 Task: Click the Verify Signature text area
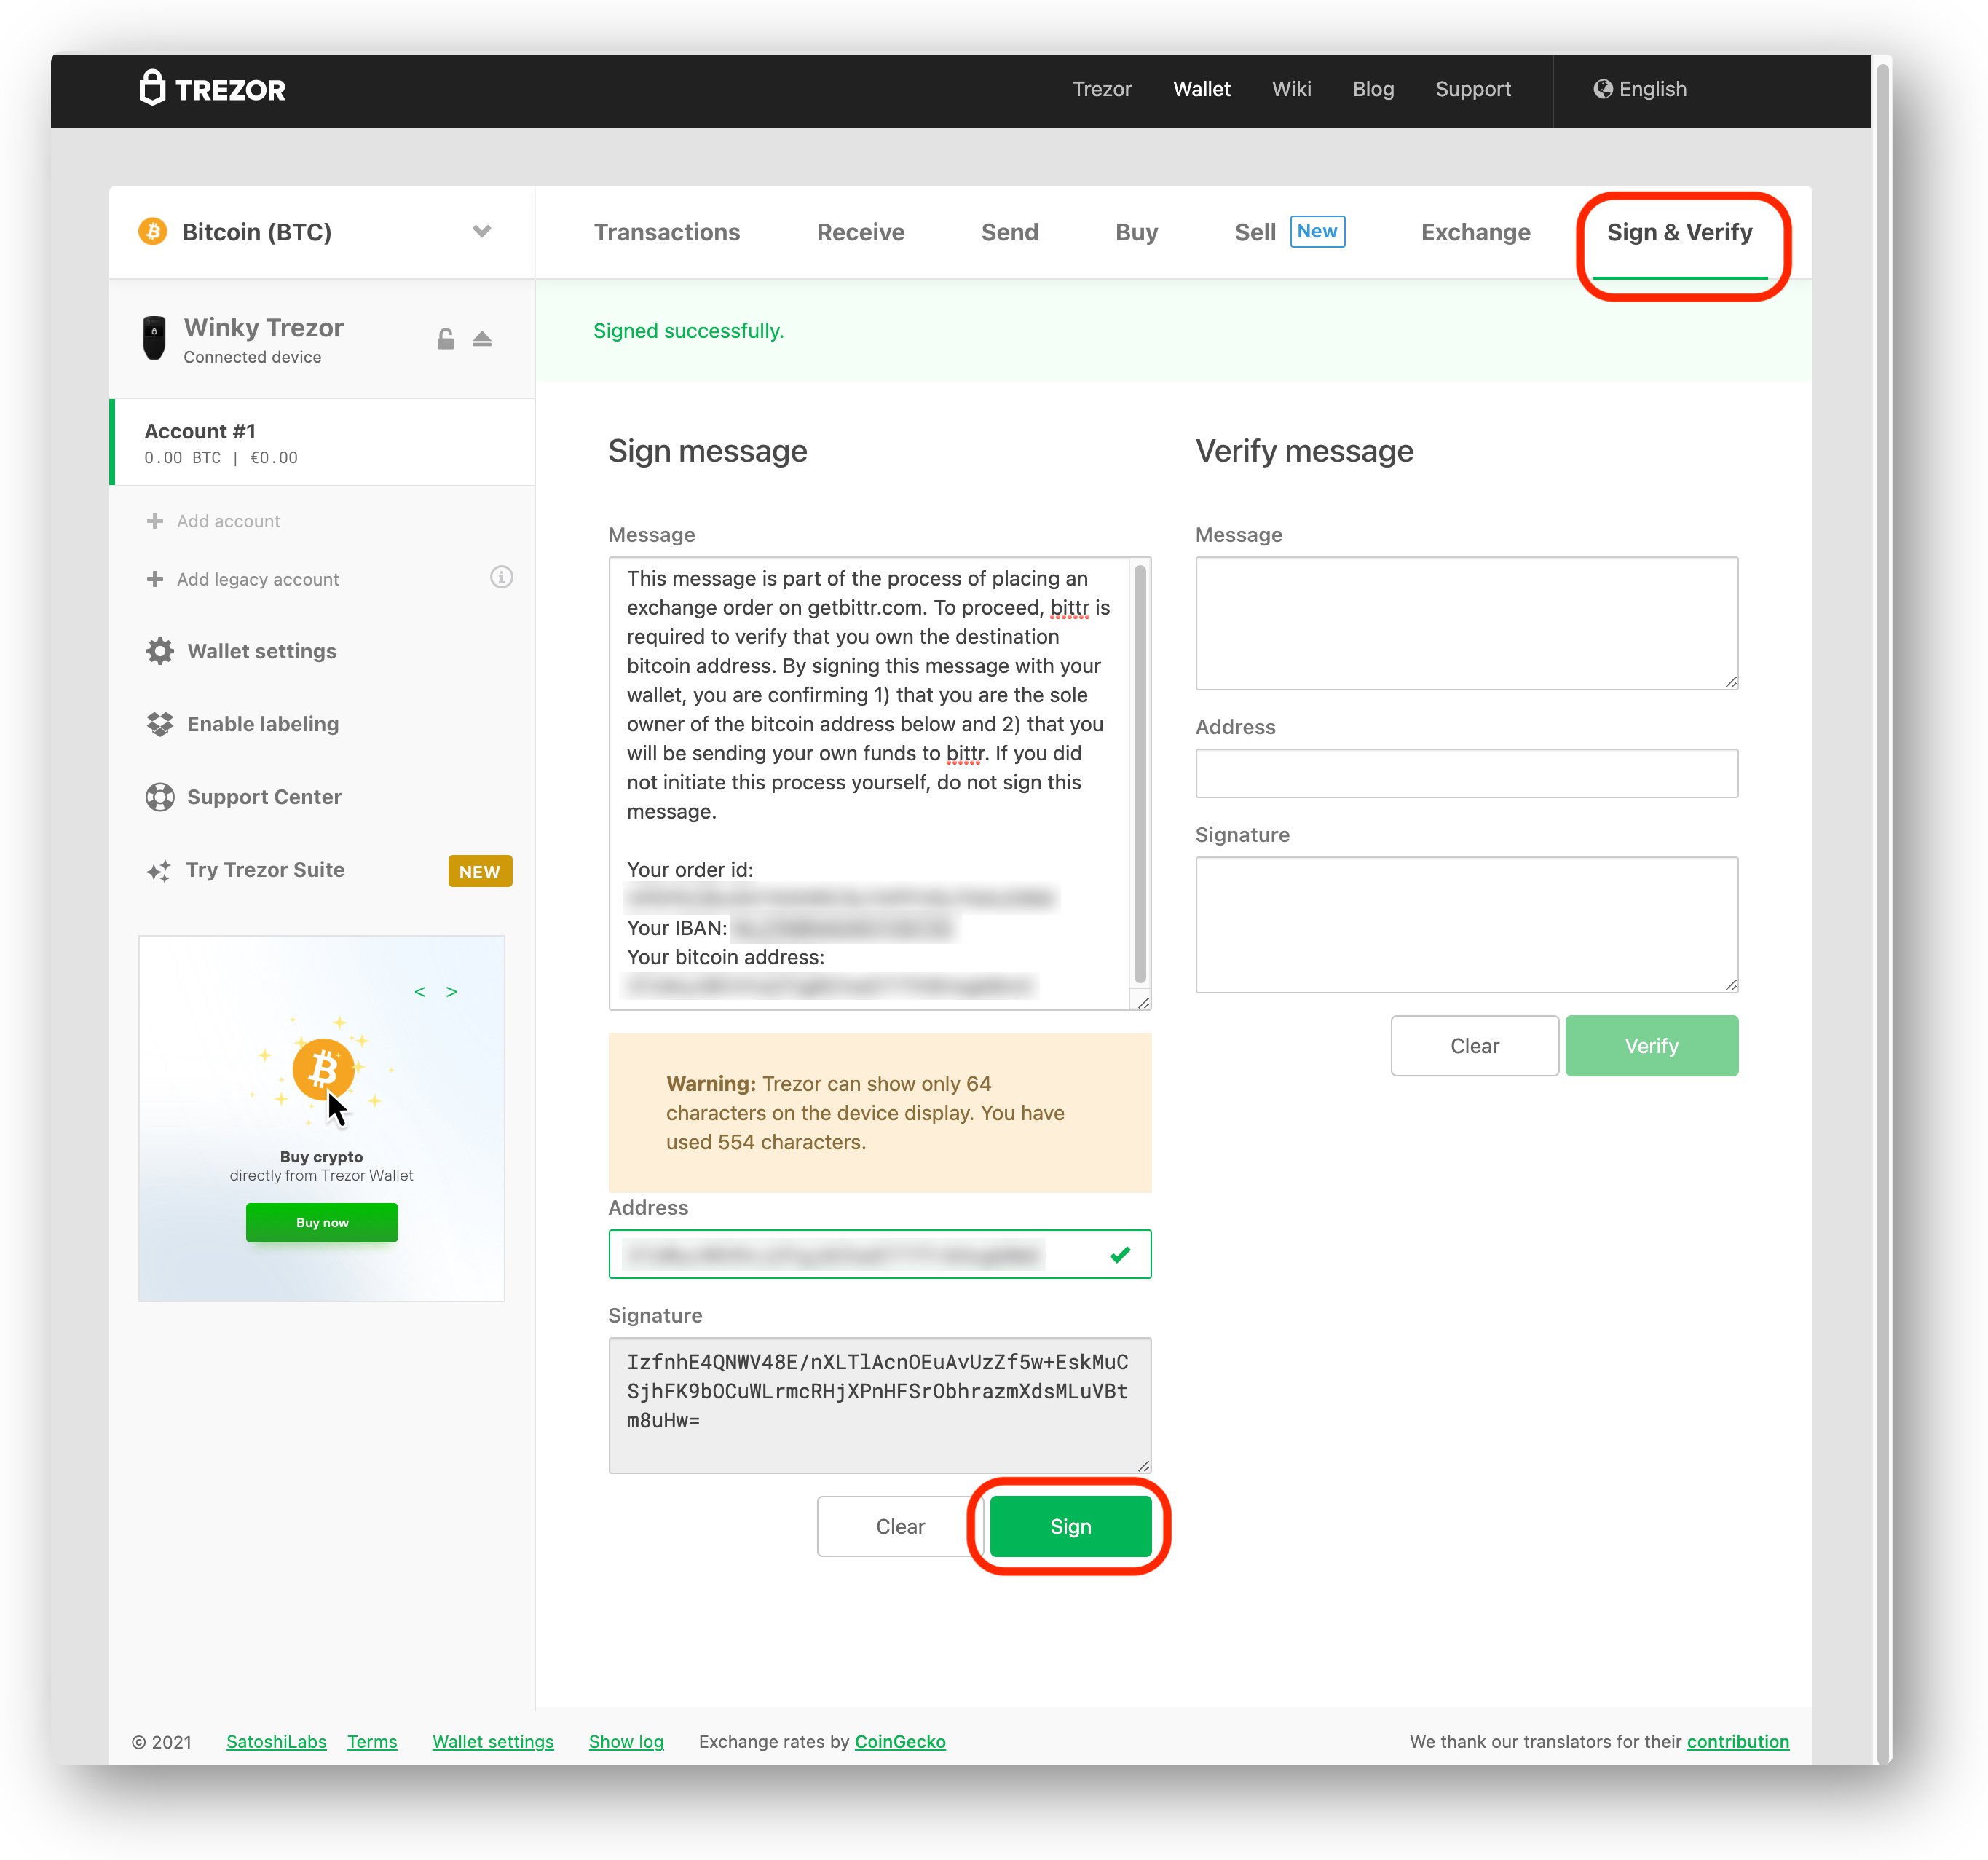1467,924
